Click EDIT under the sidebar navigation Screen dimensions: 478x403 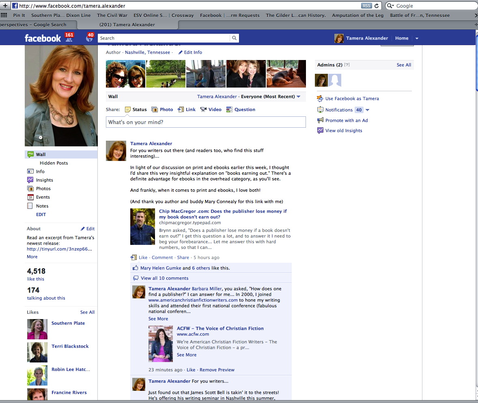click(41, 214)
